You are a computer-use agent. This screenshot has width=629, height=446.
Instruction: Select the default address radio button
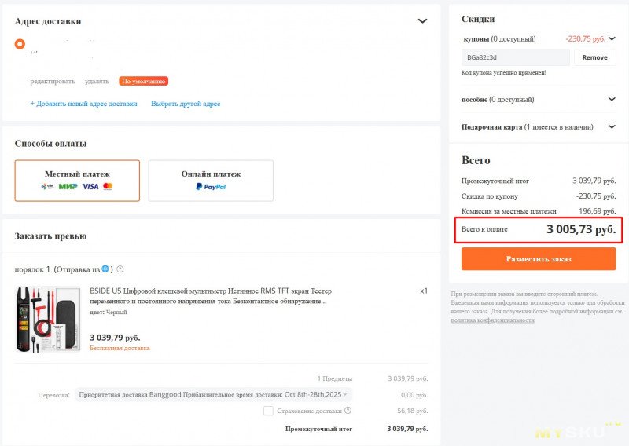pyautogui.click(x=20, y=44)
